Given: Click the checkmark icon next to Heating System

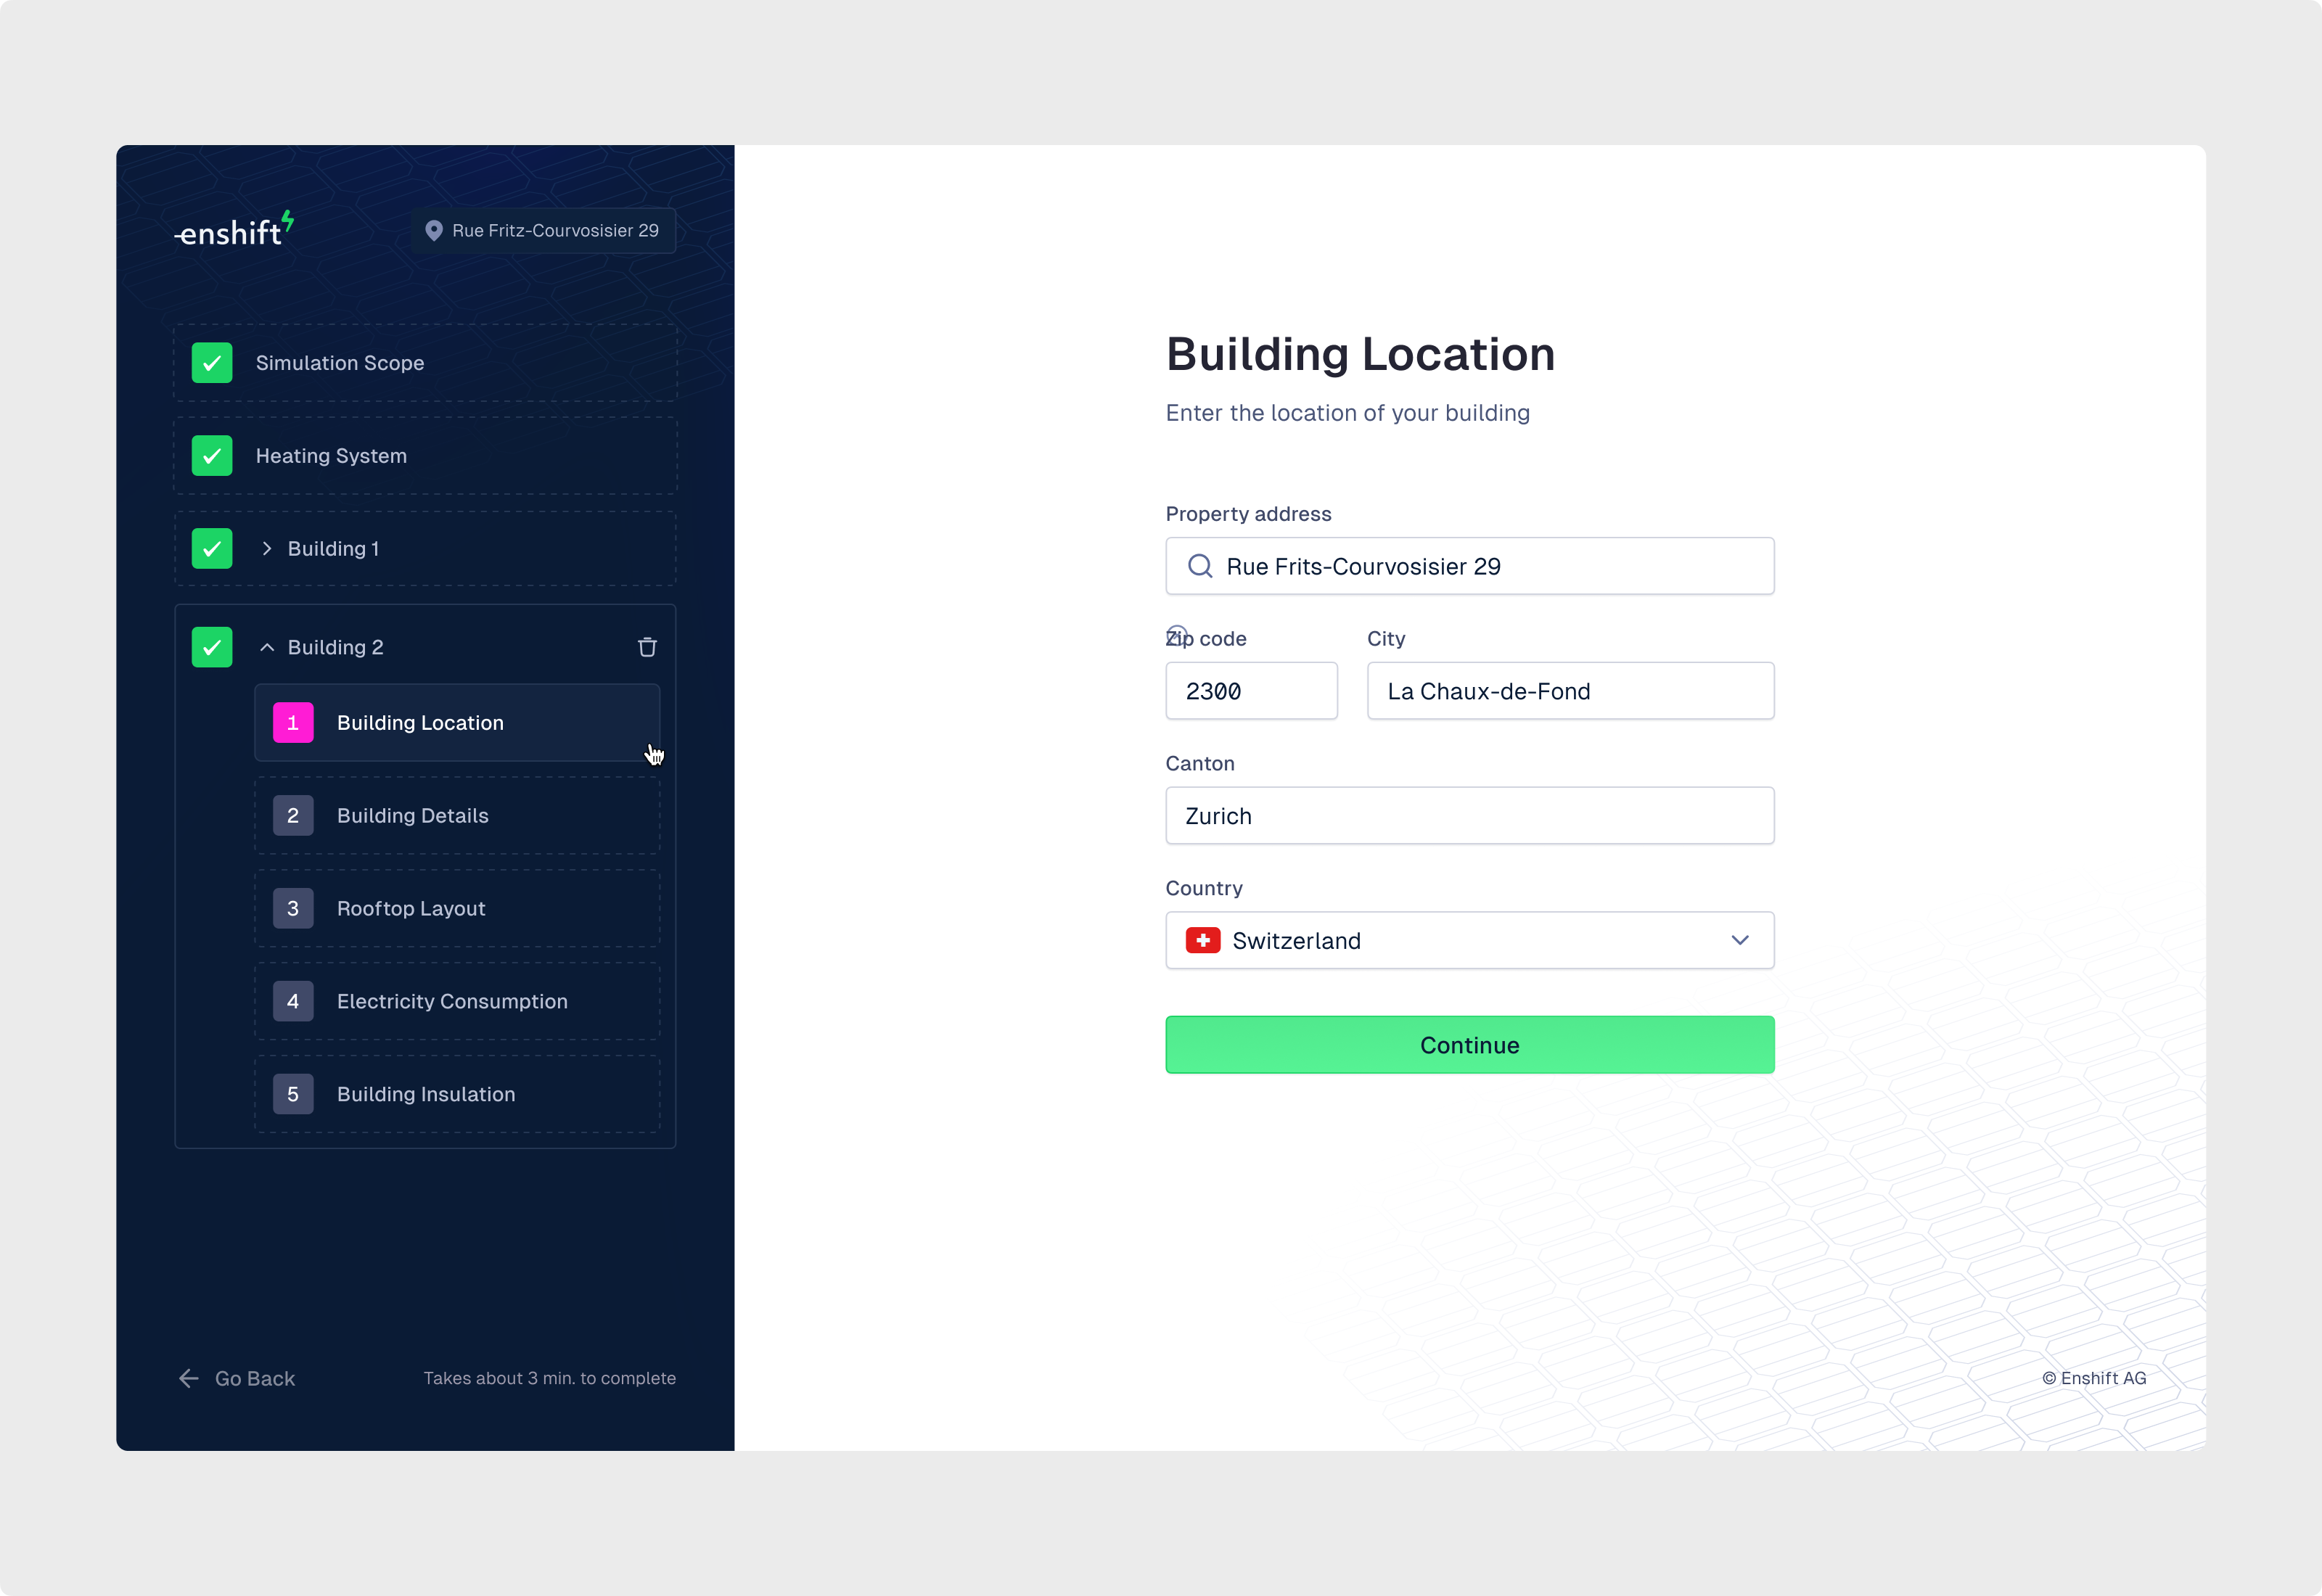Looking at the screenshot, I should [x=212, y=455].
